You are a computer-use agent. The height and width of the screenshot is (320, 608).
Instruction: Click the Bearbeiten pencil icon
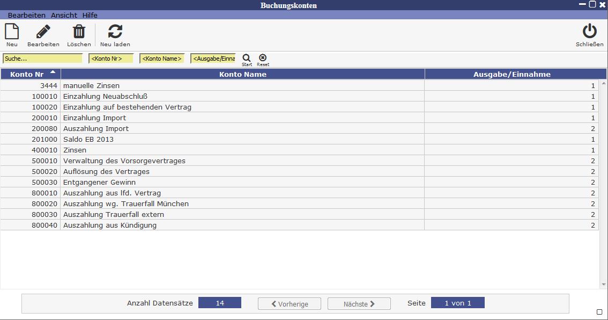43,32
